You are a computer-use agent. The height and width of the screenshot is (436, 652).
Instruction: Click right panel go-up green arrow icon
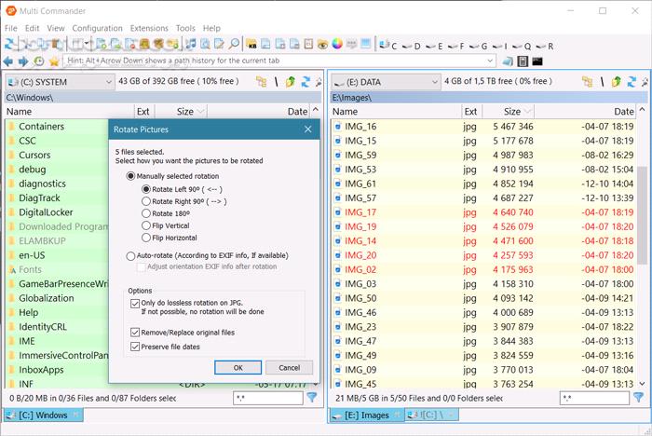pos(617,82)
